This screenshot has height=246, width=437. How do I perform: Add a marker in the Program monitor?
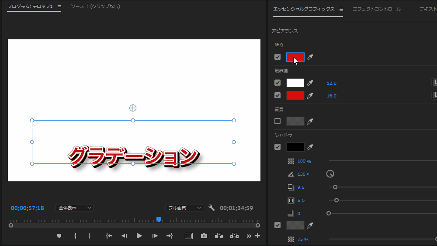click(59, 236)
